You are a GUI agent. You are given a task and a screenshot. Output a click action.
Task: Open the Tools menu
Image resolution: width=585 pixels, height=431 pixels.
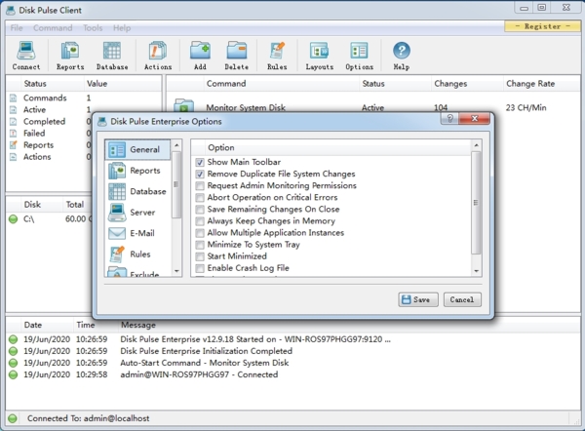[x=93, y=28]
